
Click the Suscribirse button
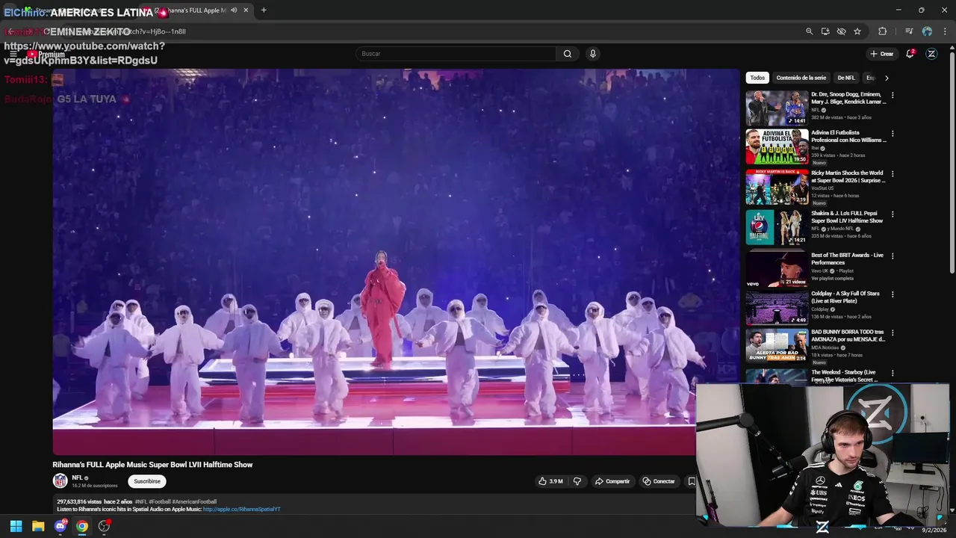[147, 481]
